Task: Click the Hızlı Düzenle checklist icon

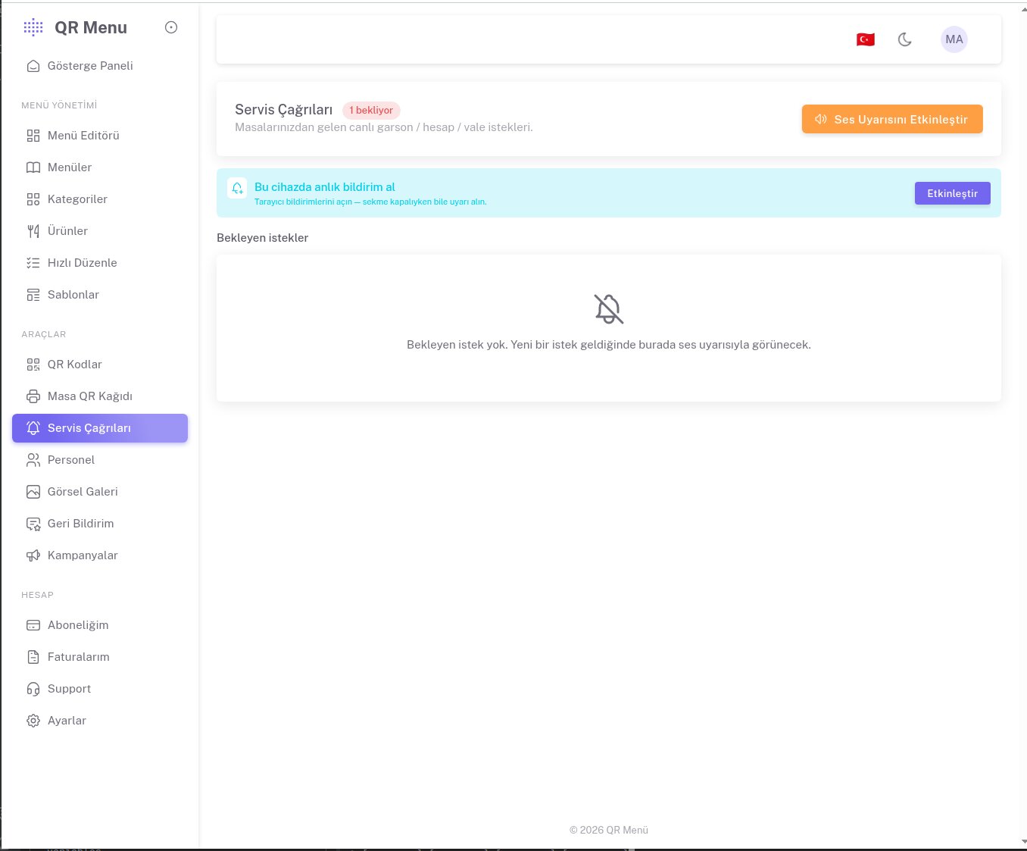Action: (x=33, y=263)
